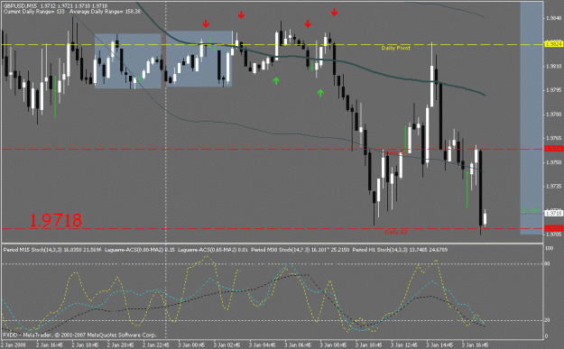Click the 3 Jan 04:45 time label
Screen dimensions: 564x349
click(263, 345)
